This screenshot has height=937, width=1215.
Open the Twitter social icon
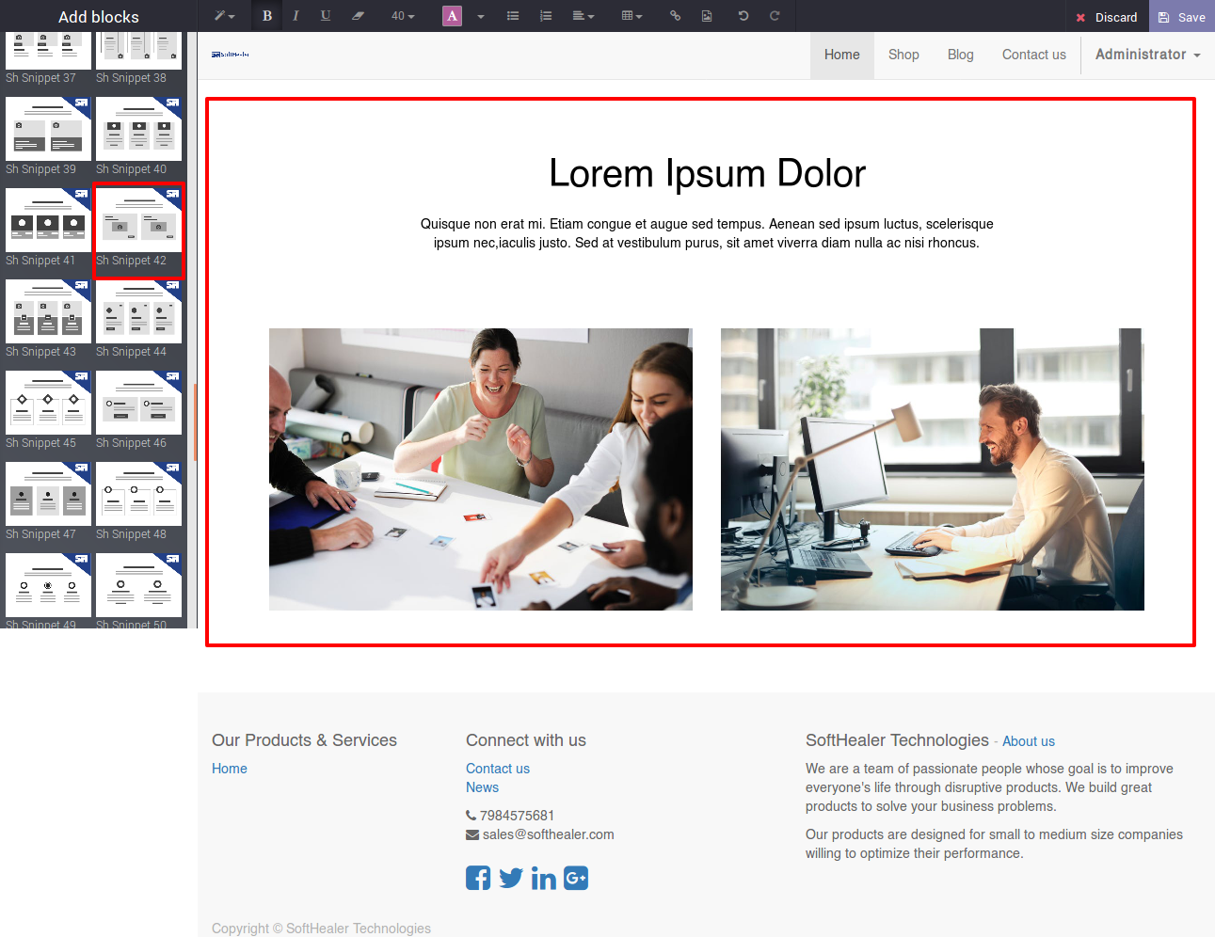coord(511,878)
